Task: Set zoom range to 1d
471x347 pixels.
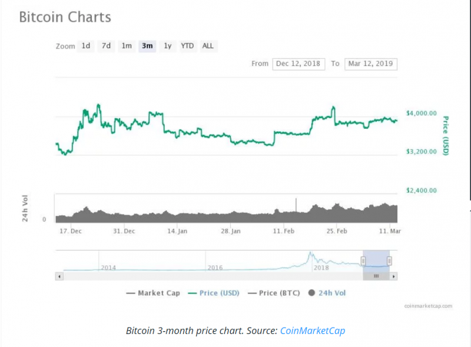Action: tap(86, 46)
